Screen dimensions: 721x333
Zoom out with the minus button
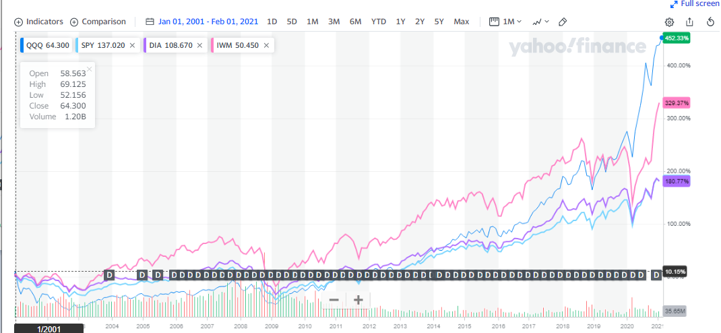(x=334, y=301)
